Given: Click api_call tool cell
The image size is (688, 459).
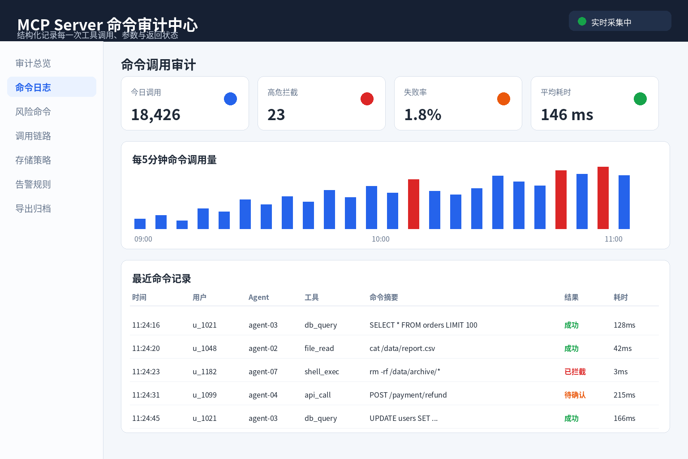Looking at the screenshot, I should click(318, 395).
